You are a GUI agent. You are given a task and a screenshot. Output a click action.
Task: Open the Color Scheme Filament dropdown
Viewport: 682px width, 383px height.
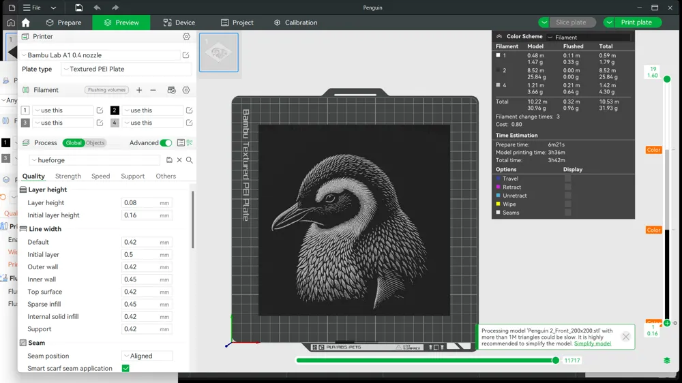point(588,37)
